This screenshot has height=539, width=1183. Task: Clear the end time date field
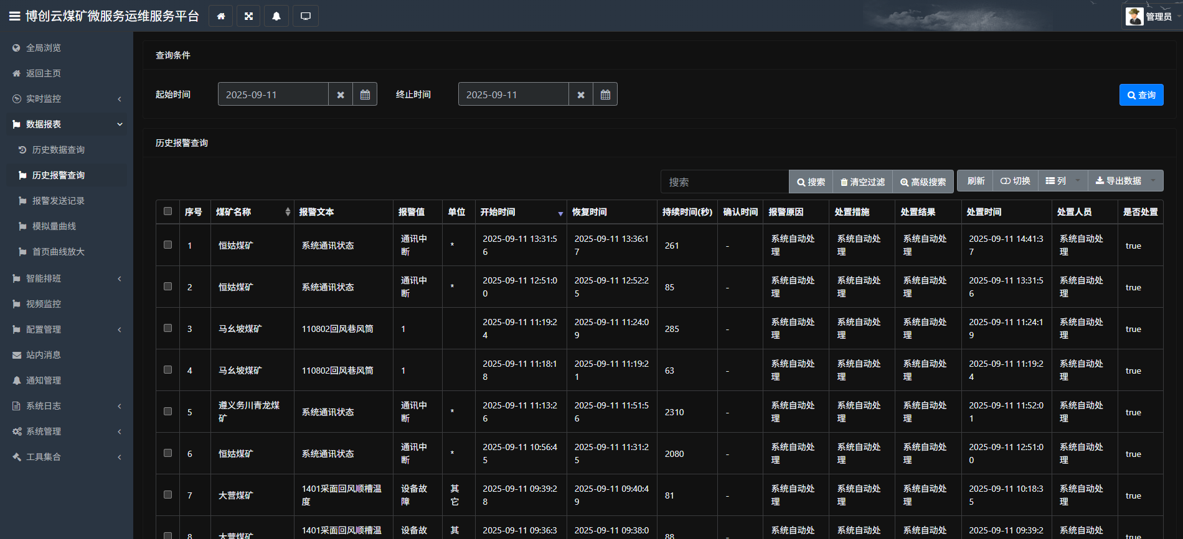(580, 94)
